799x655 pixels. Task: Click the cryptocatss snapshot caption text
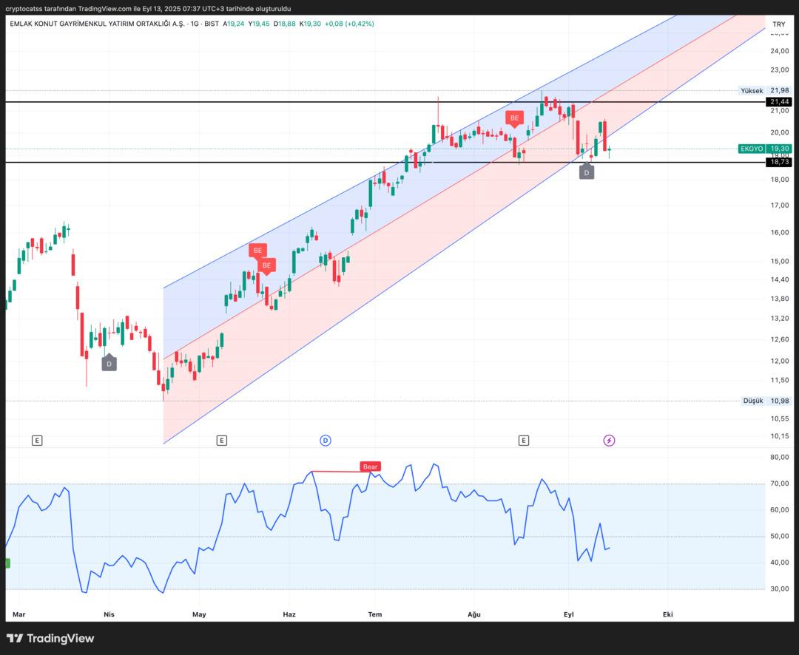[x=148, y=9]
